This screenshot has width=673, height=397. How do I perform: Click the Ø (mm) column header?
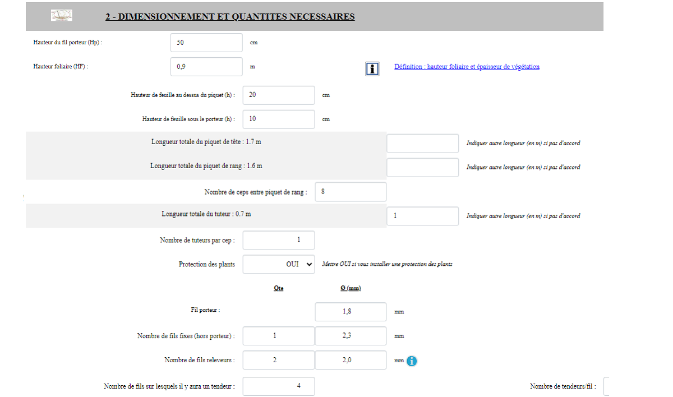coord(351,288)
